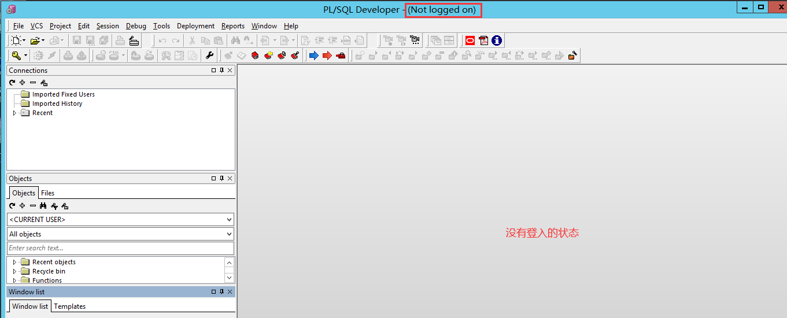The image size is (787, 318).
Task: Refresh the Connections panel
Action: coord(12,83)
